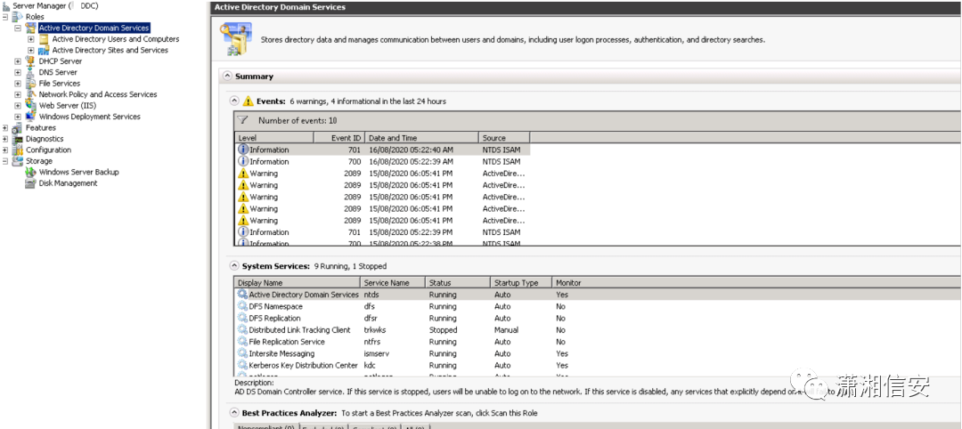The image size is (962, 429).
Task: Select Information event 700 at 16/08/2020 05:22:39 AM
Action: click(x=382, y=162)
